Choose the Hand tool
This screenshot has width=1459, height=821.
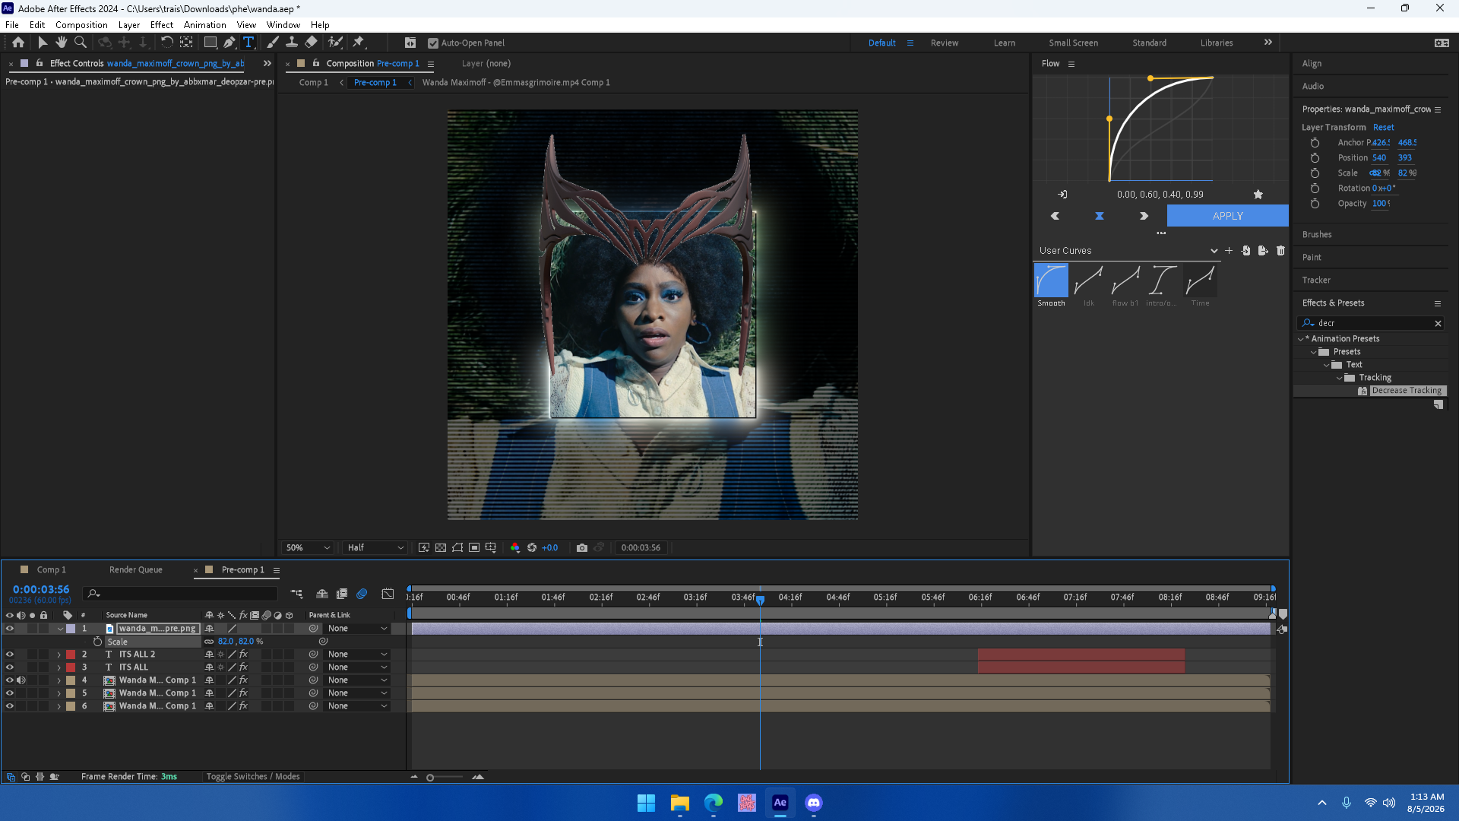[62, 43]
